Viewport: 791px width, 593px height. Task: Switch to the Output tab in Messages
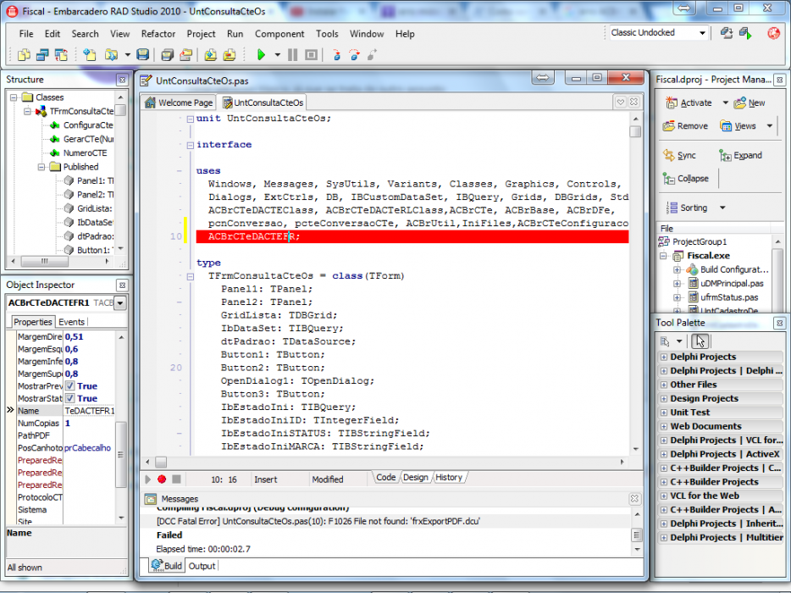point(202,566)
